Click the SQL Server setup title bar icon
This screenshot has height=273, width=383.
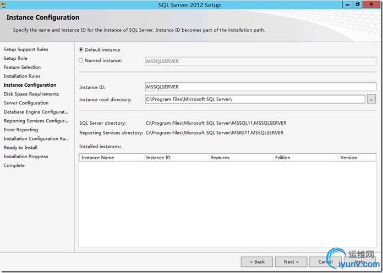[x=3, y=5]
